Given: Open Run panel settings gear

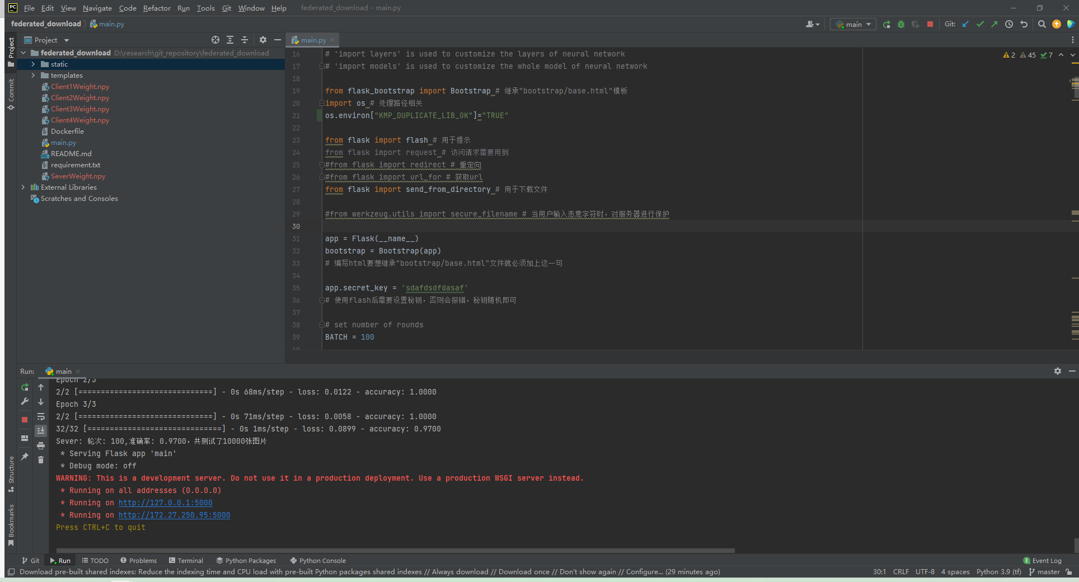Looking at the screenshot, I should (x=1058, y=371).
